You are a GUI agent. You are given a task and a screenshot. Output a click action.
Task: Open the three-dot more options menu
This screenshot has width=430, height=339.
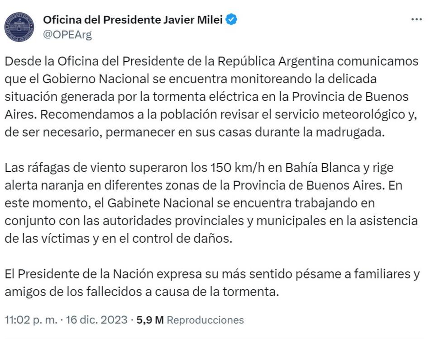(x=416, y=20)
